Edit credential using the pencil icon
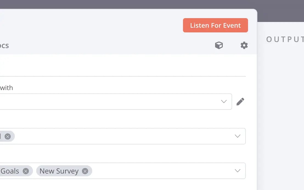Screen dimensions: 304x190 point(240,102)
